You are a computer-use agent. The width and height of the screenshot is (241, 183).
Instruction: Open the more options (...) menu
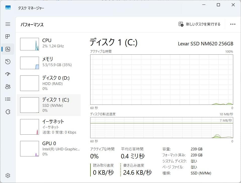[x=232, y=24]
